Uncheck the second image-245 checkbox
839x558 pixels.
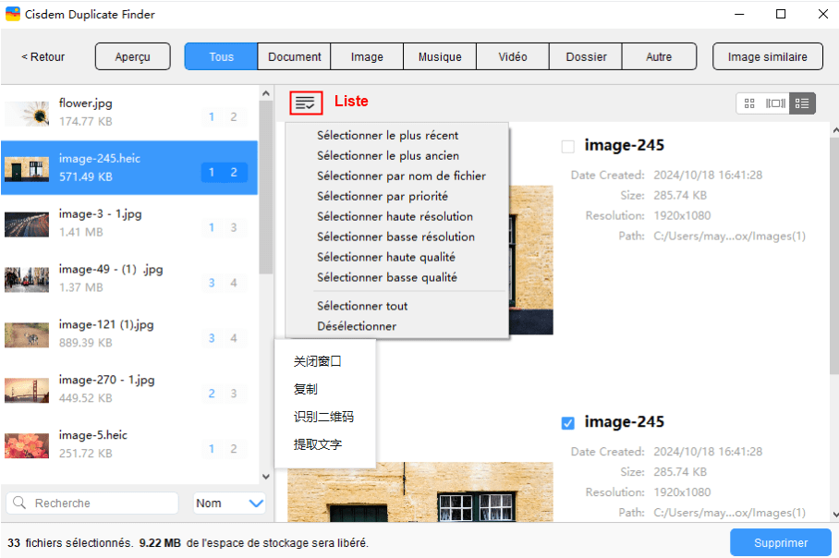pyautogui.click(x=568, y=423)
